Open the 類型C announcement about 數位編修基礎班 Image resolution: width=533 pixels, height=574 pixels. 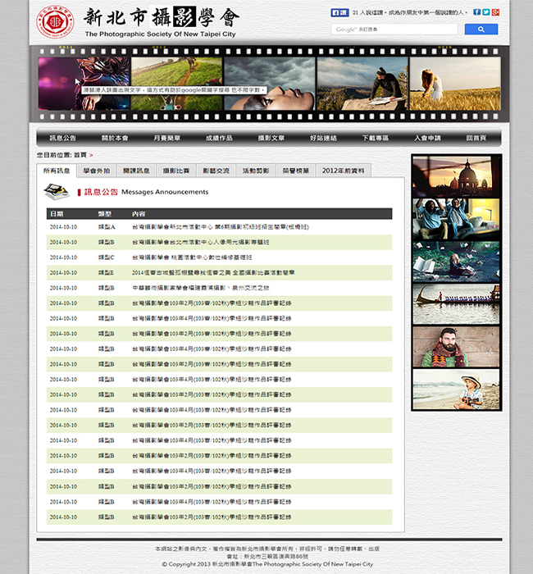pyautogui.click(x=192, y=257)
